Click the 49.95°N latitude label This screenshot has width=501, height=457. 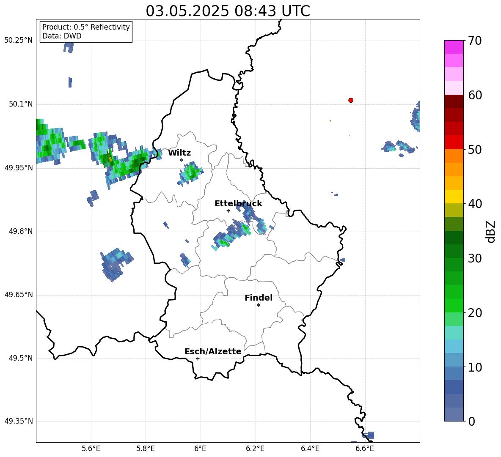pyautogui.click(x=19, y=167)
